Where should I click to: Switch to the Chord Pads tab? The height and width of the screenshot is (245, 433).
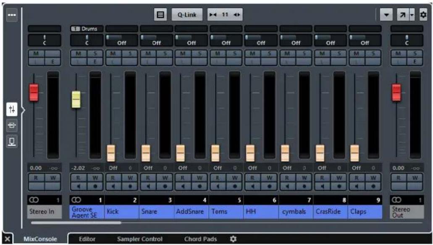200,239
